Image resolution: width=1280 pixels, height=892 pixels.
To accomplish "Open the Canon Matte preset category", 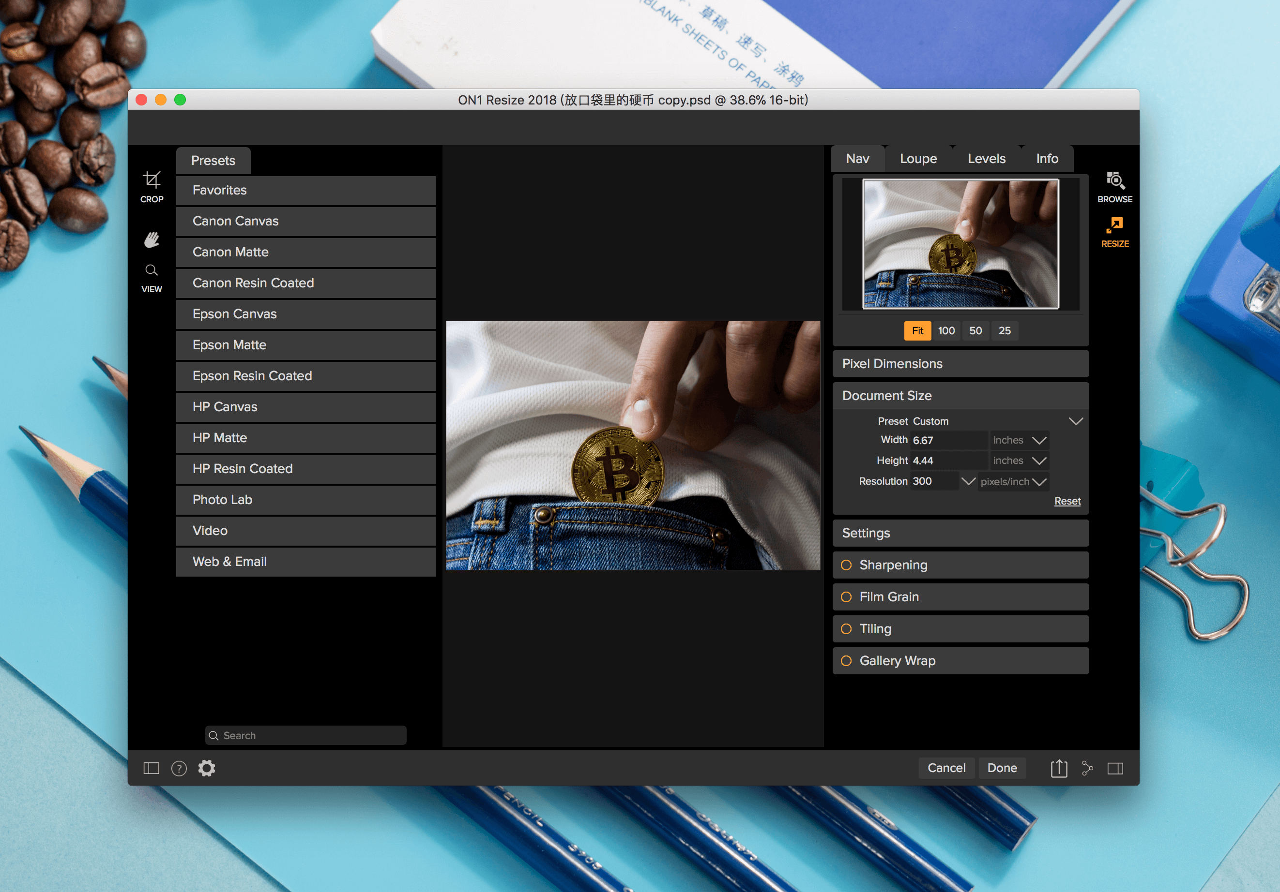I will (305, 253).
